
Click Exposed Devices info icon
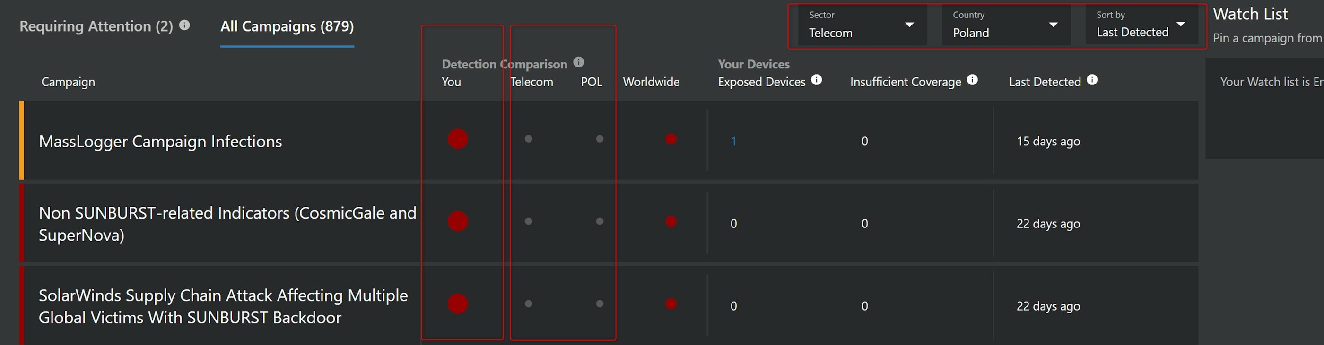pos(816,80)
